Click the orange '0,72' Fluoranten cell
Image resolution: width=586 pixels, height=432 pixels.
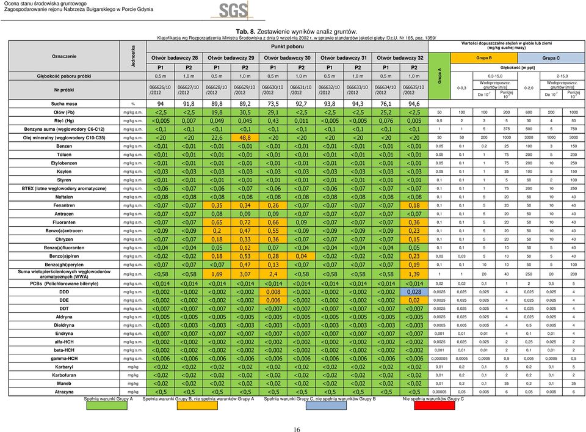point(245,222)
